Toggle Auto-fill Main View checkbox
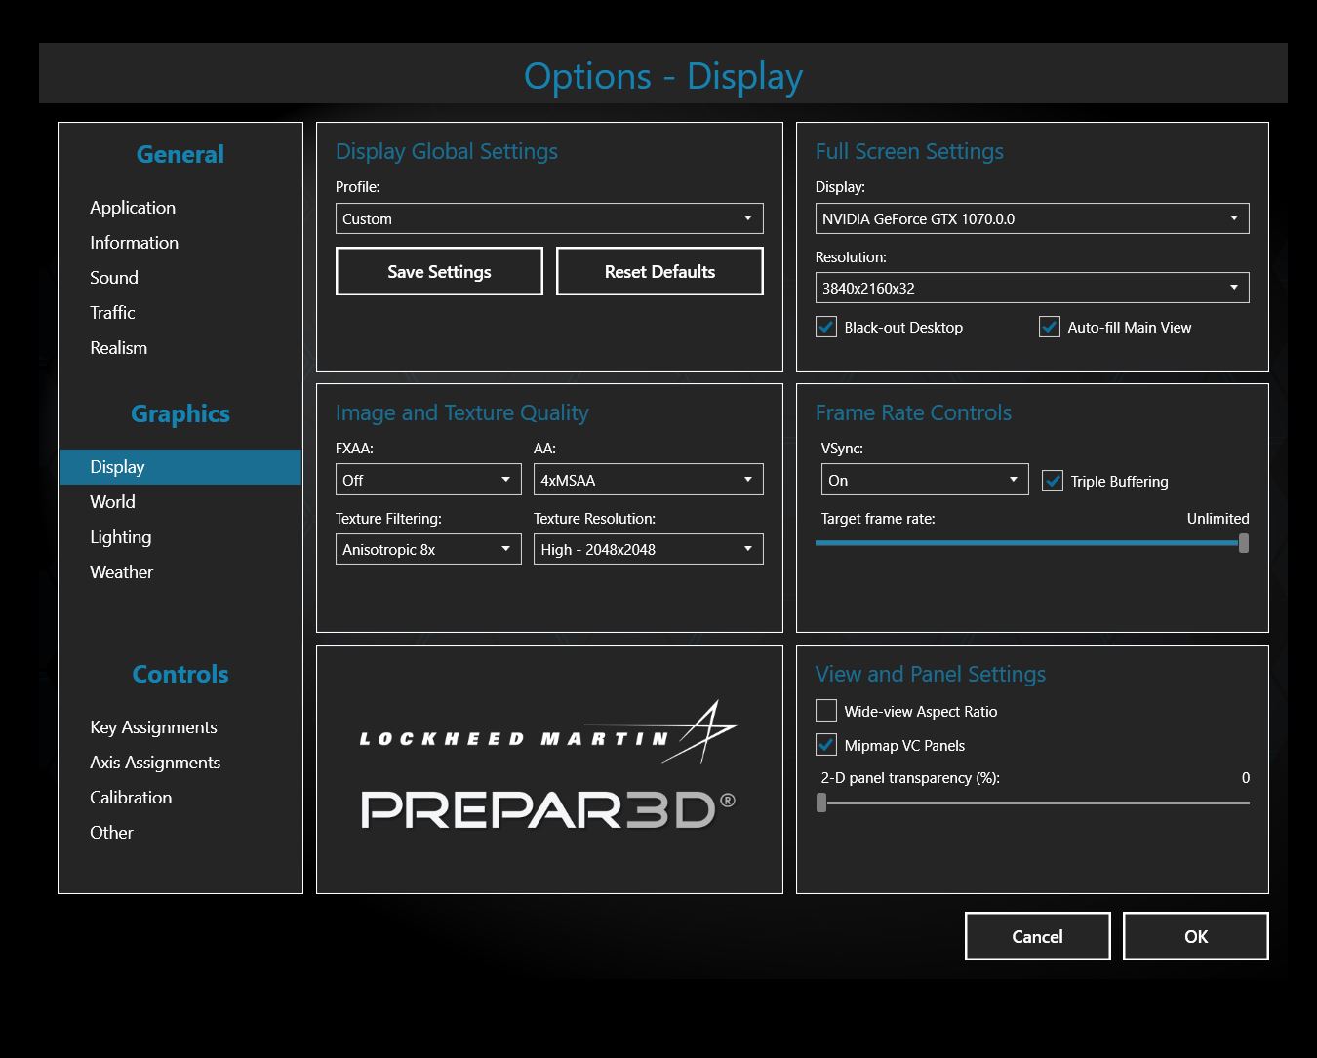The image size is (1317, 1058). 1050,327
